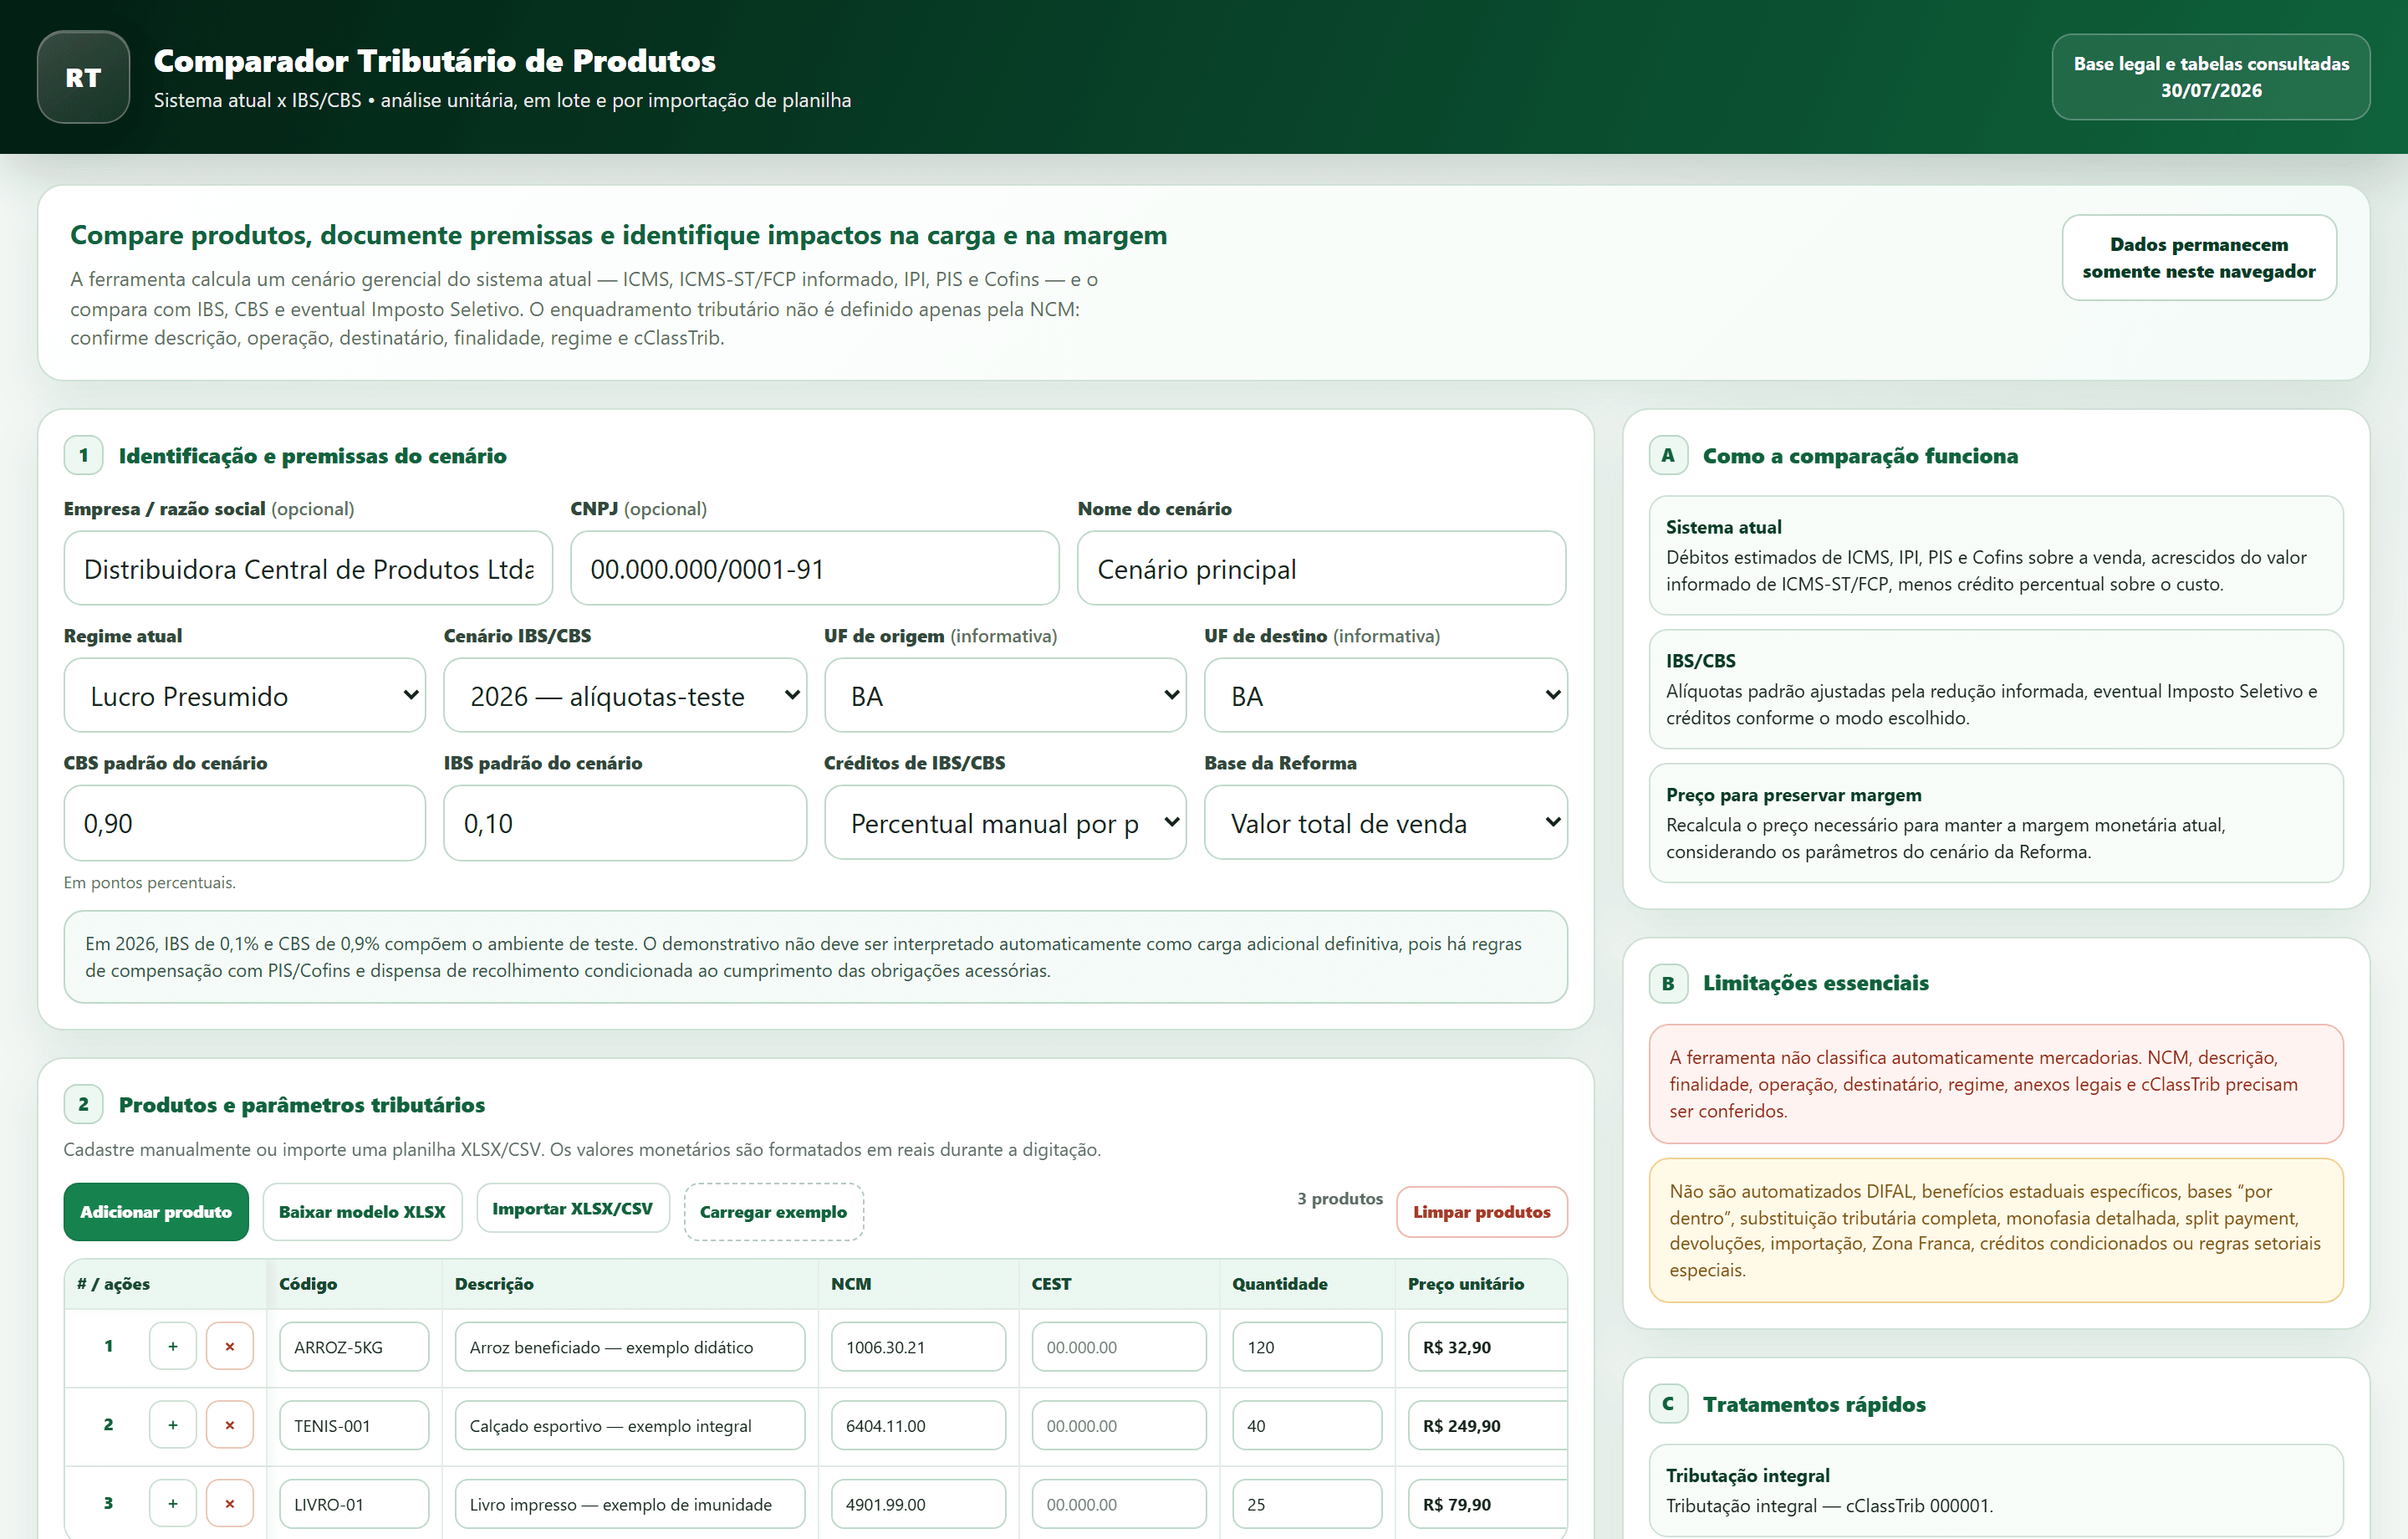2408x1539 pixels.
Task: Remove row 1 ARROZ-5KG with the × button
Action: click(230, 1346)
